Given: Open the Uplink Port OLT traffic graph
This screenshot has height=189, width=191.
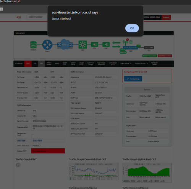Looking at the screenshot, I should [147, 173].
